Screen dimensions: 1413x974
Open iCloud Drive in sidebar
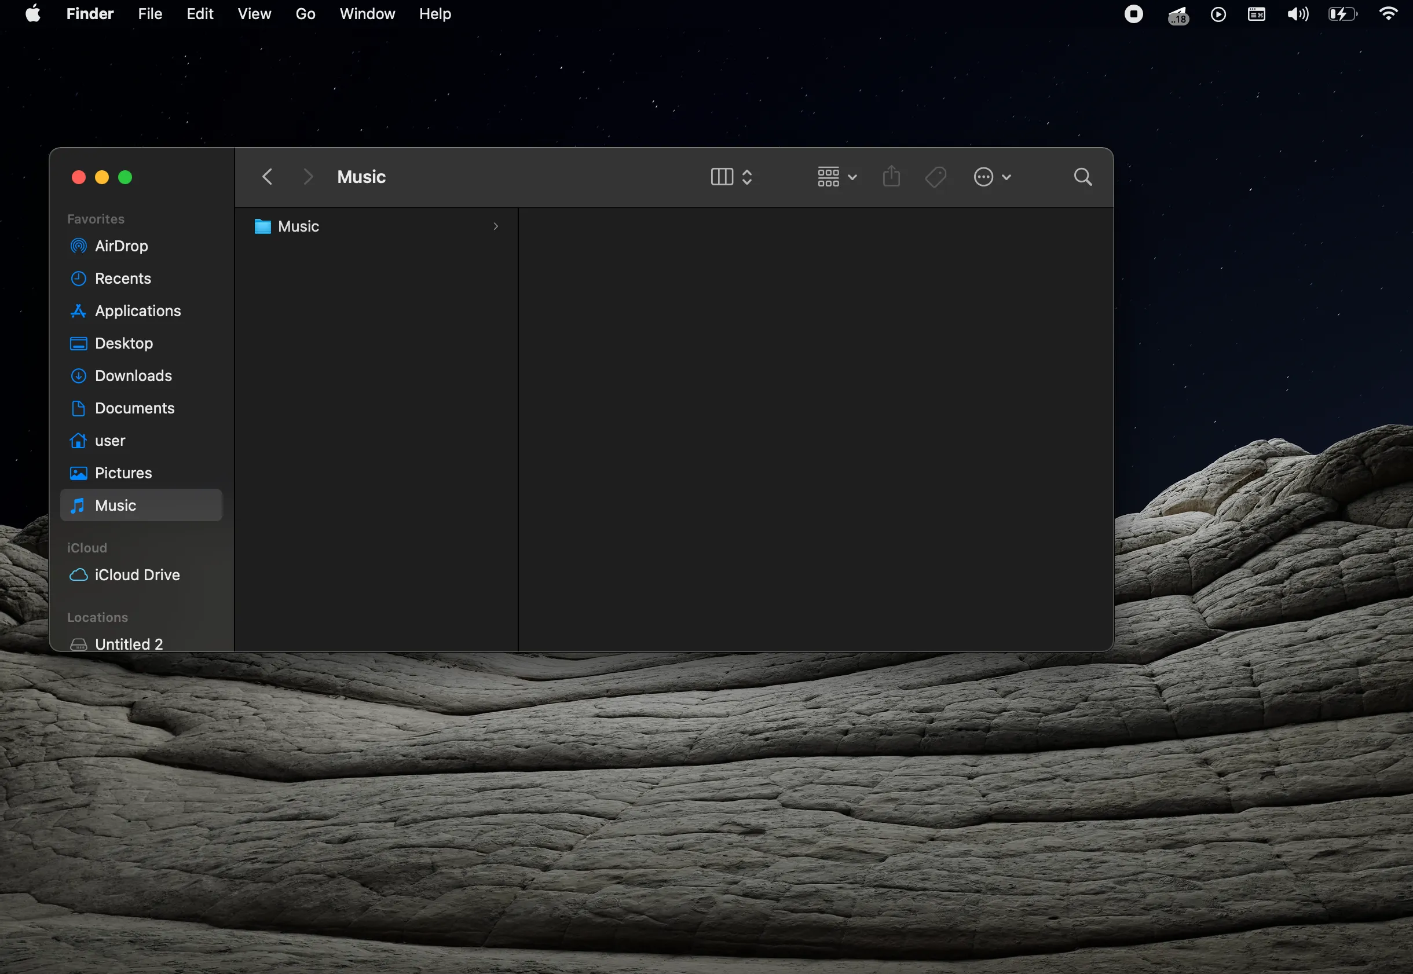(137, 574)
